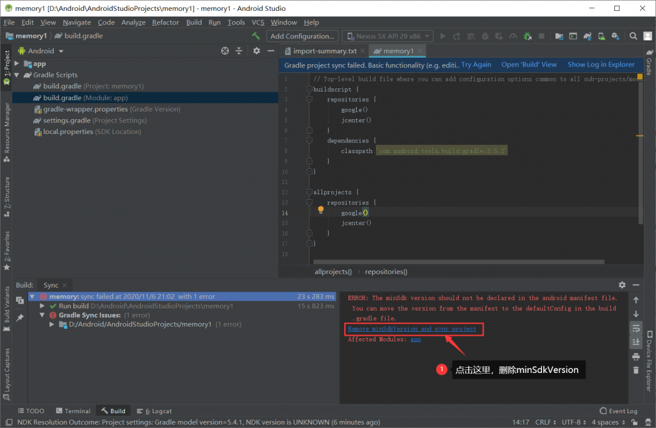Click Collapse All icon in Project panel
Screen dimensions: 656x428
click(239, 51)
